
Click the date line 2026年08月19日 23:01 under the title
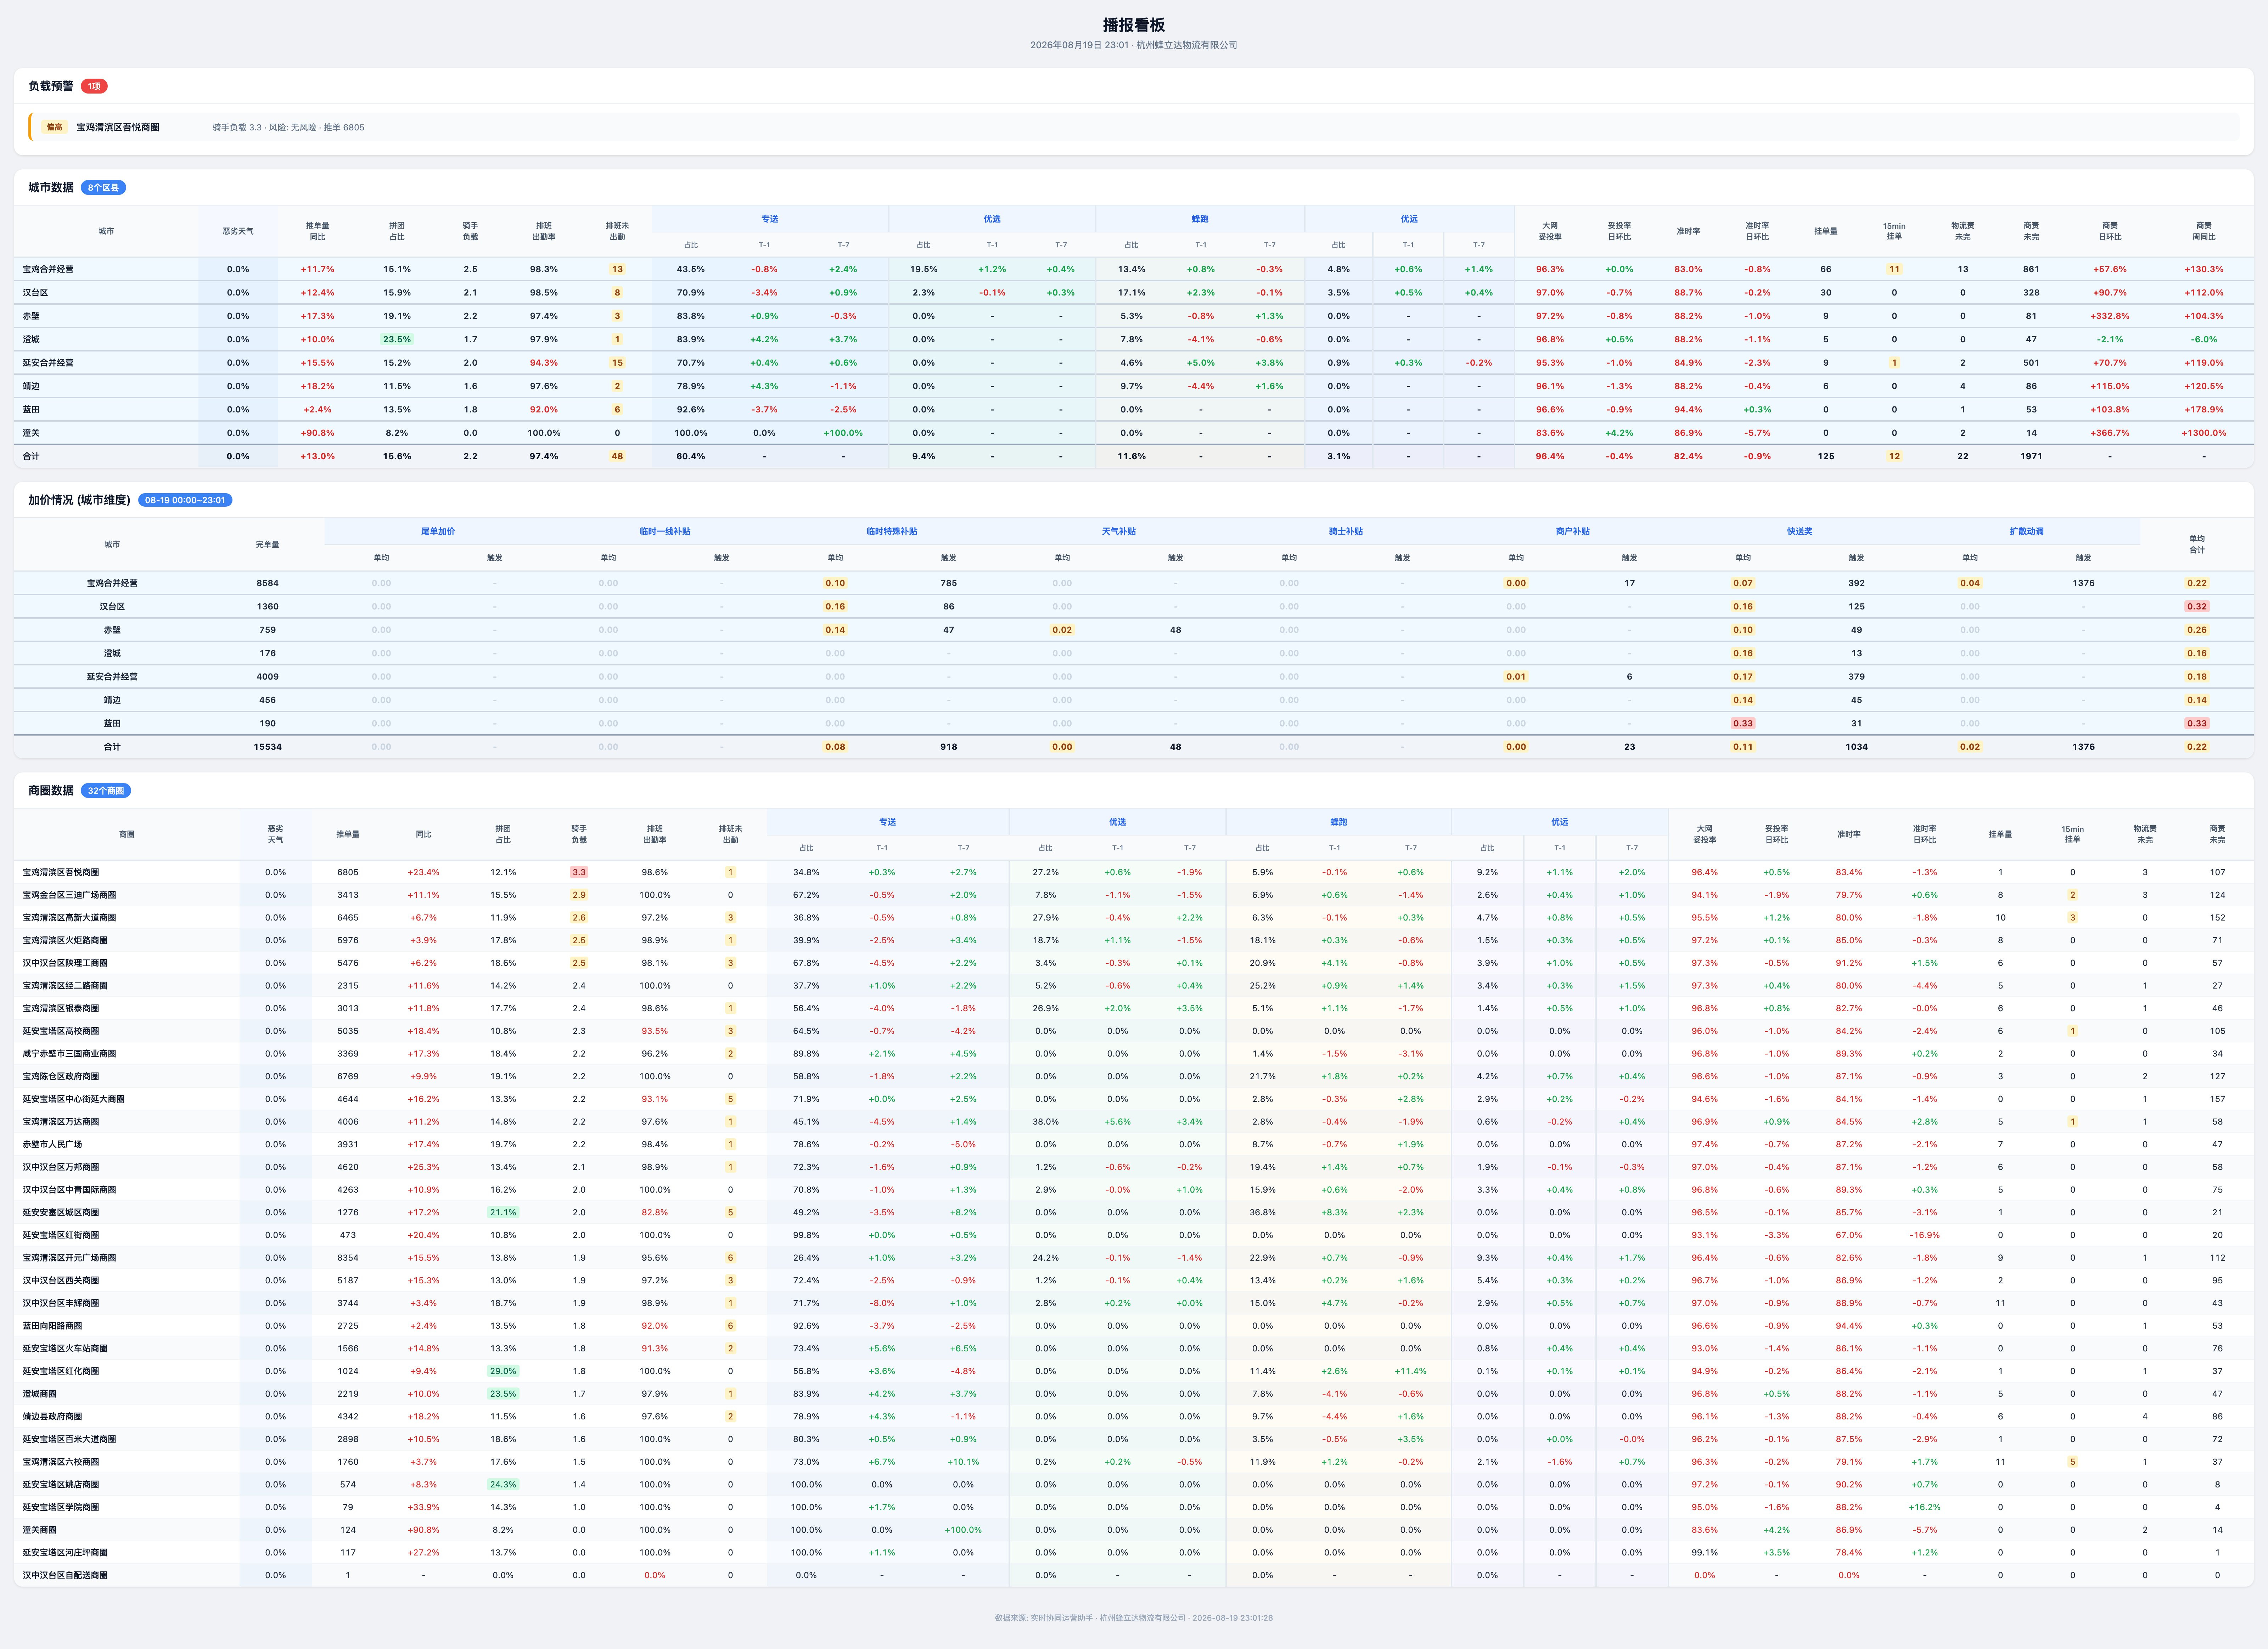point(1080,45)
